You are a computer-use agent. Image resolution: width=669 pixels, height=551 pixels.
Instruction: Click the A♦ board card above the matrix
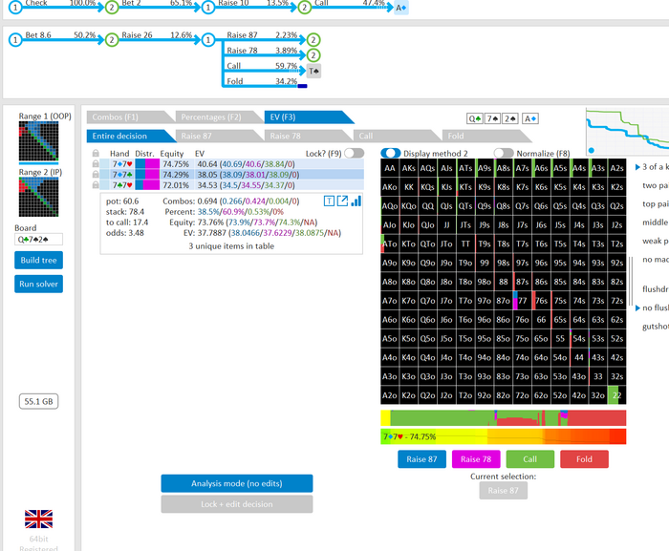[x=529, y=118]
